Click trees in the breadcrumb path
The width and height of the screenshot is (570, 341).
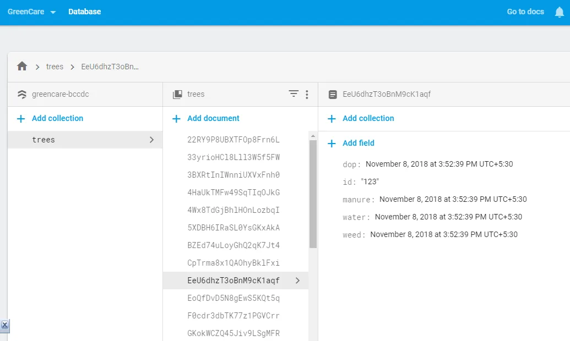coord(55,67)
